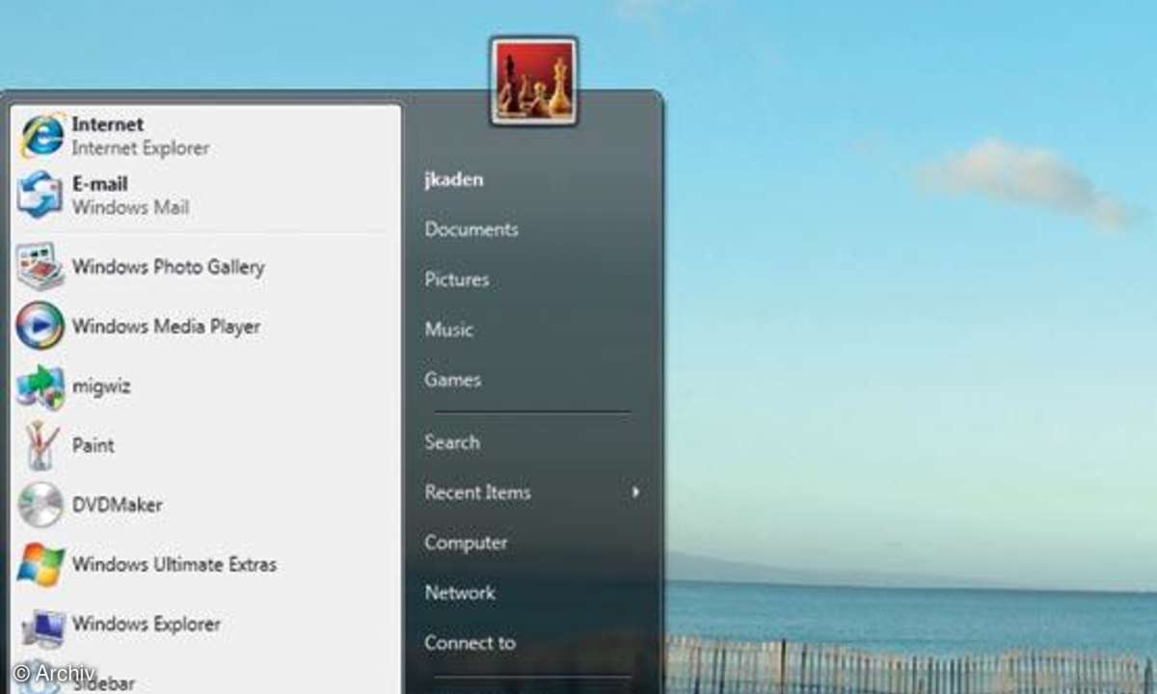Click the DVDMaker disc icon
This screenshot has height=694, width=1157.
(x=40, y=505)
